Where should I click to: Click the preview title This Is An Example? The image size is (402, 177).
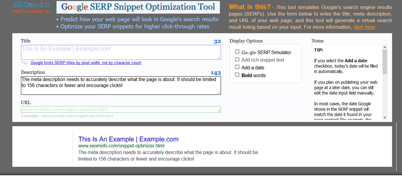coord(128,139)
